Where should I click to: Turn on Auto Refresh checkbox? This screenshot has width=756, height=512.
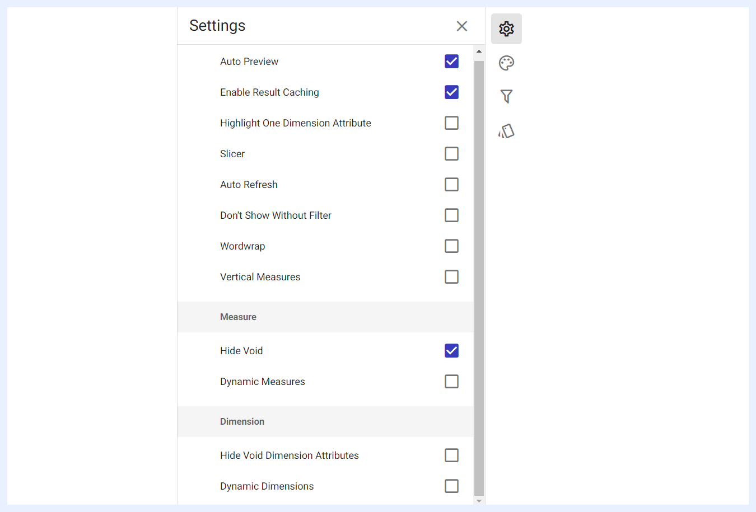[x=451, y=185]
